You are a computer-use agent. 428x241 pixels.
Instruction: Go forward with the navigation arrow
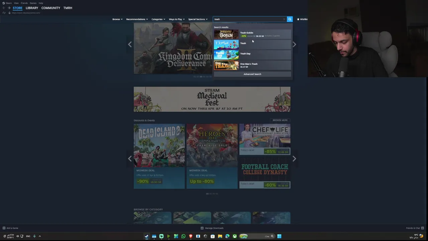(9, 8)
